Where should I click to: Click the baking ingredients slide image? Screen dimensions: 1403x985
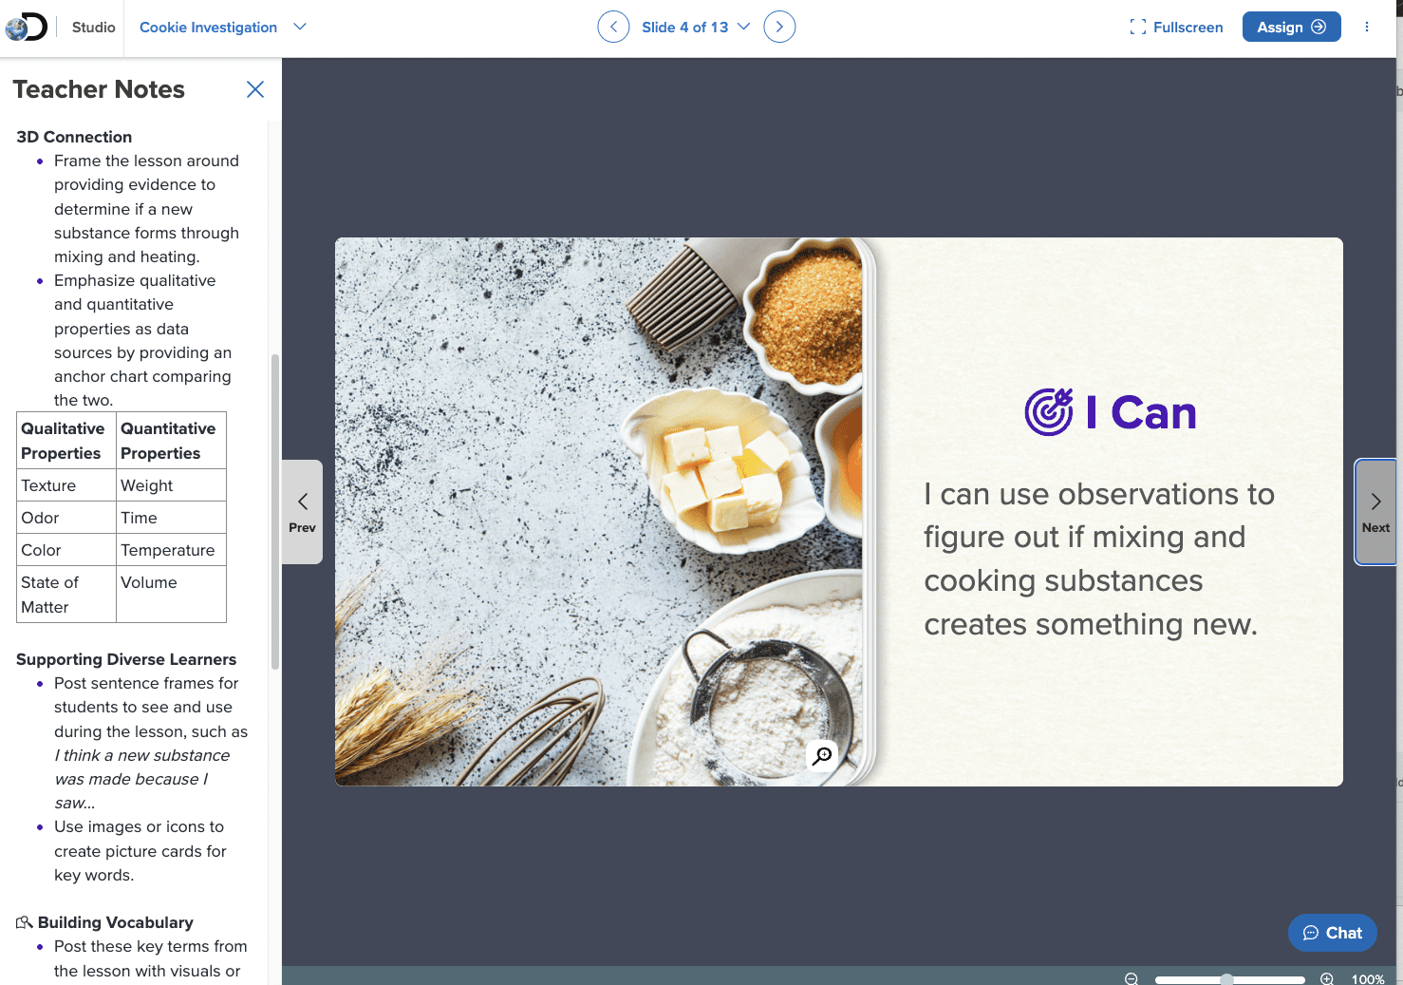click(598, 512)
